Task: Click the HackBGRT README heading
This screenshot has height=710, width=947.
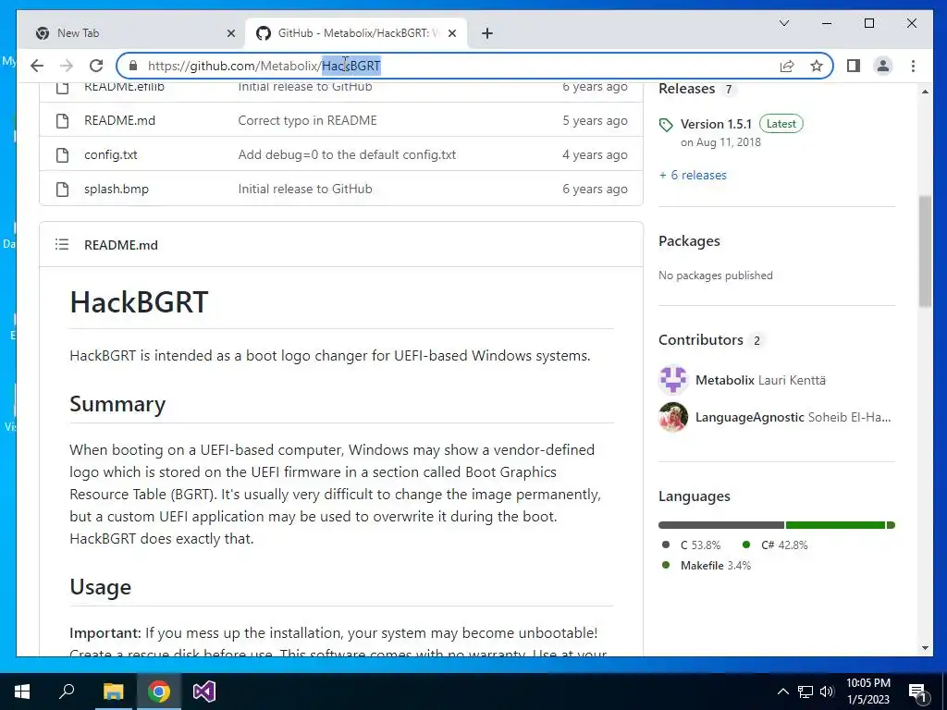Action: pos(139,302)
